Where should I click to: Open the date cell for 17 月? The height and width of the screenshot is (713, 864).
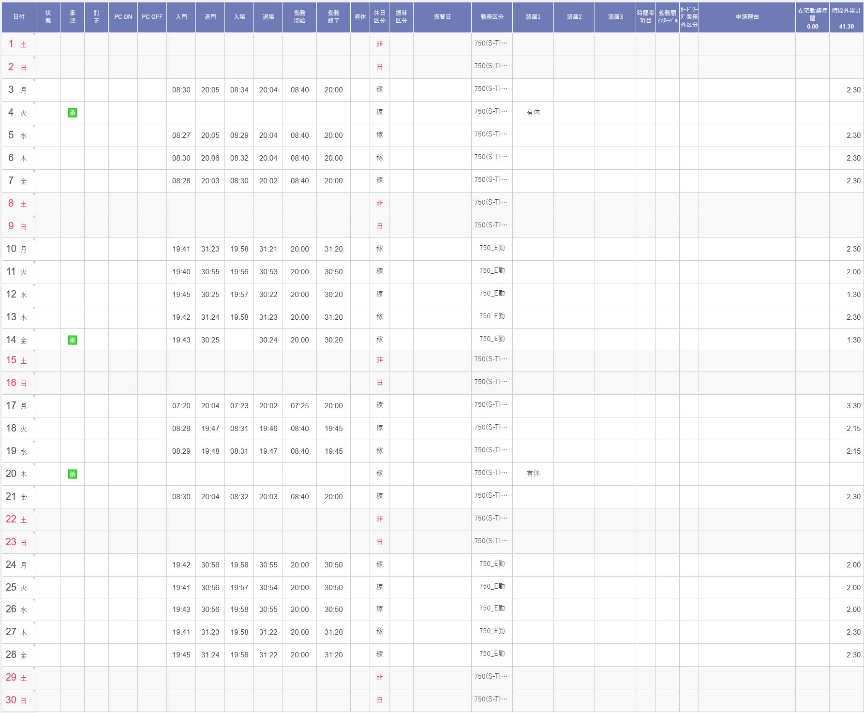coord(18,406)
